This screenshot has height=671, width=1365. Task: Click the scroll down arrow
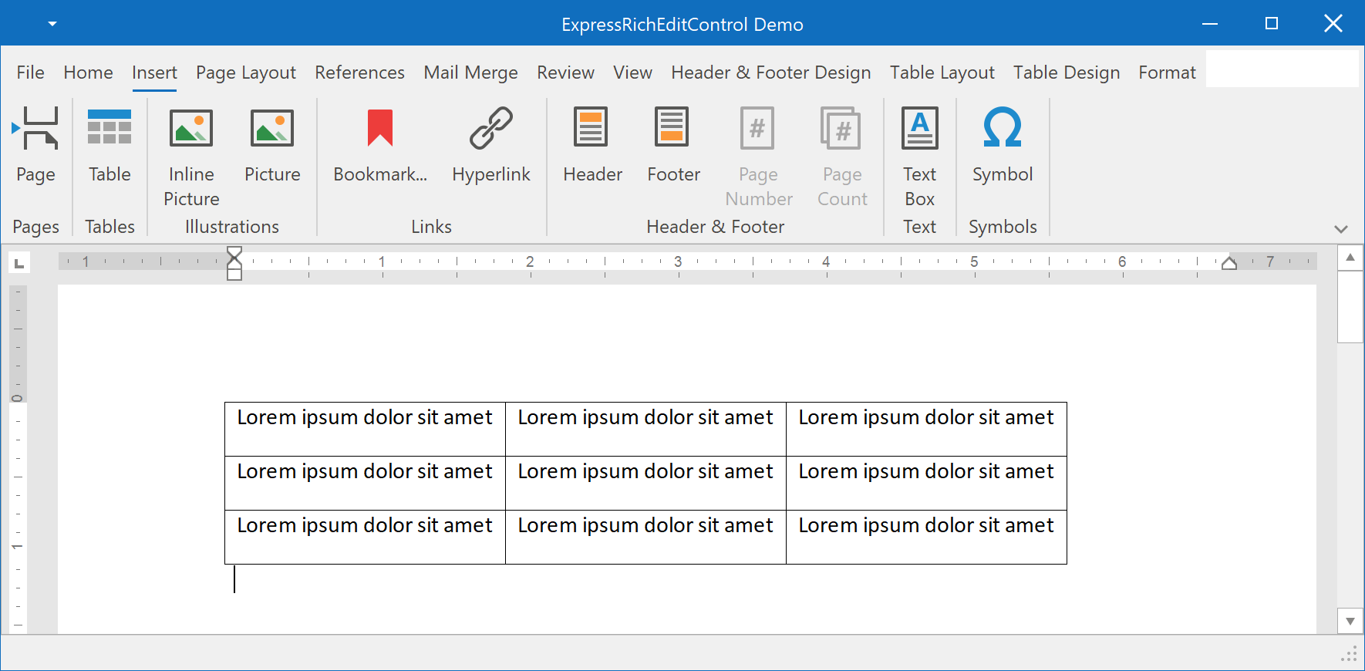point(1350,621)
